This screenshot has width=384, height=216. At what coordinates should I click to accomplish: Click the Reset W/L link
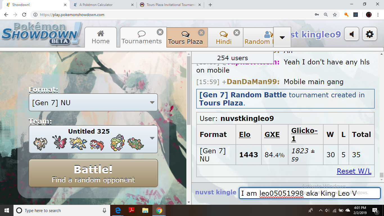354,171
